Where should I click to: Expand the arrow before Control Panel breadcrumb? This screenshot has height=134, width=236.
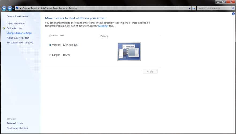pos(20,8)
